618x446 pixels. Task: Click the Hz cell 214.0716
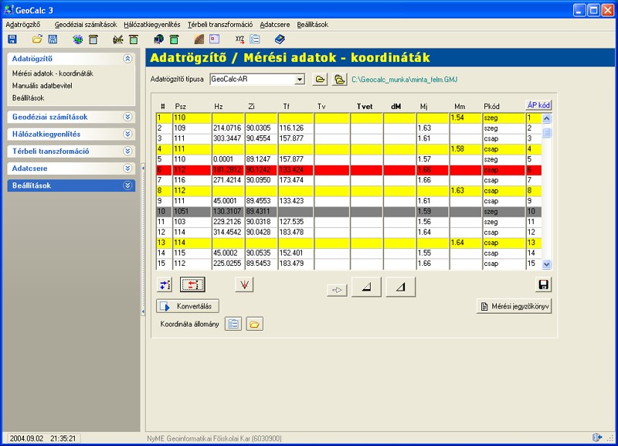click(x=228, y=128)
